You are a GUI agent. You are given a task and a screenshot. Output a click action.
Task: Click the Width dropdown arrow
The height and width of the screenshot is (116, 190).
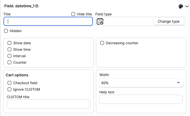[x=178, y=83]
